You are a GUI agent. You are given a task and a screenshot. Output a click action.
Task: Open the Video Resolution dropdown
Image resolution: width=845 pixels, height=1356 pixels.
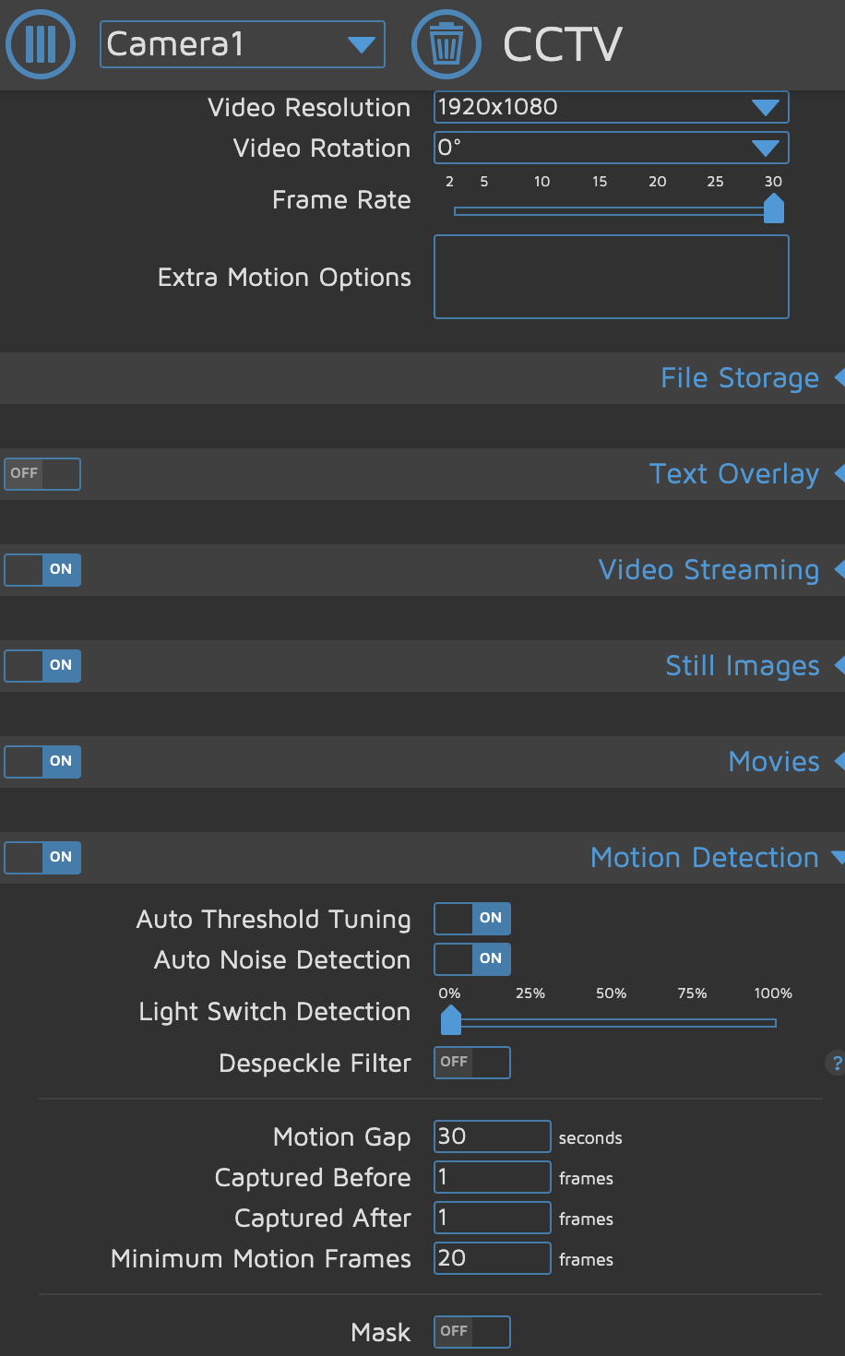tap(612, 107)
